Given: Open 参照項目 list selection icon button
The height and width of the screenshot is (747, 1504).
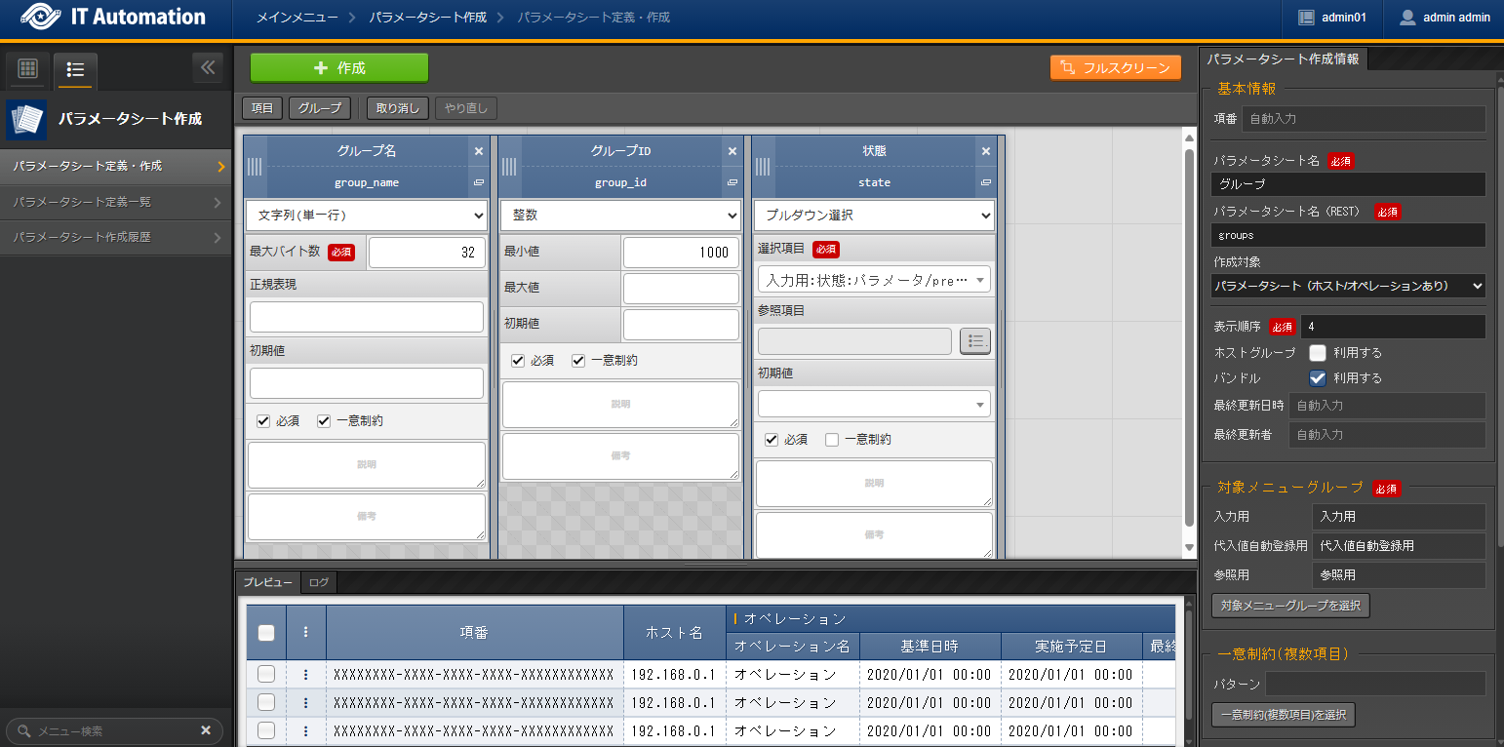Looking at the screenshot, I should 975,340.
